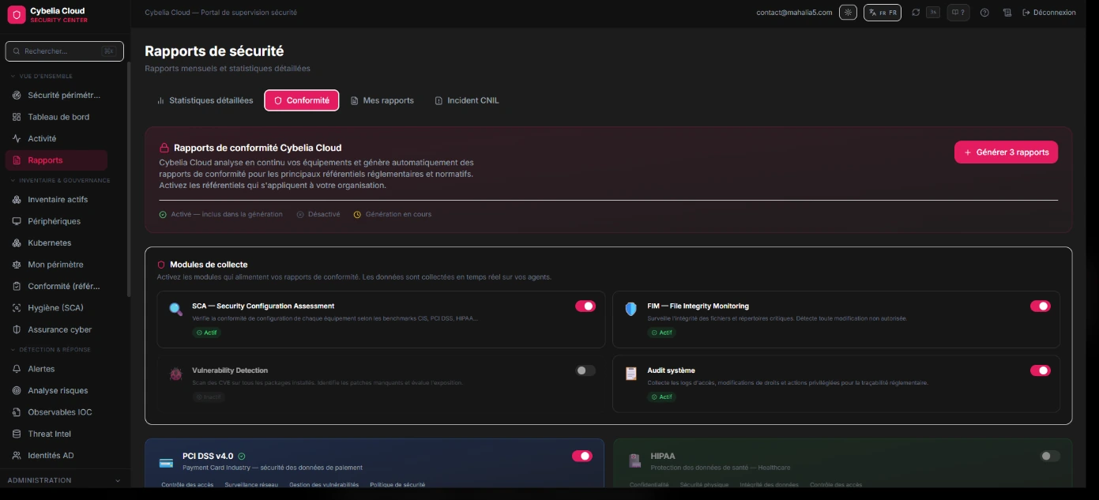Open Sécurité périmétrique from the sidebar
Screen dimensions: 1099x500
(x=56, y=96)
